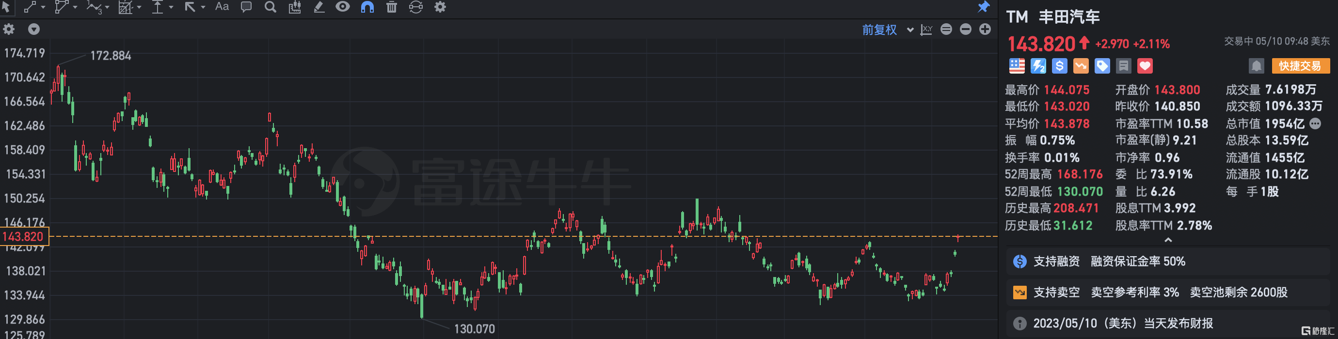Click the circled equals reset zoom icon

coord(946,29)
